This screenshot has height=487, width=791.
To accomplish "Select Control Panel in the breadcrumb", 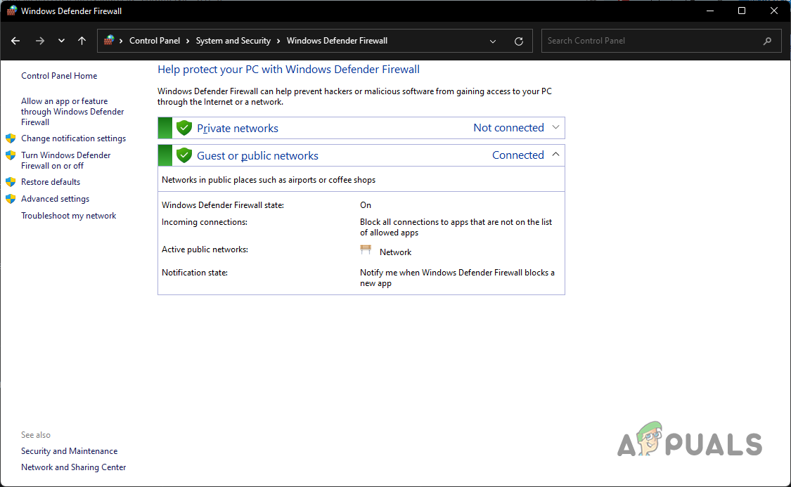I will pos(154,41).
